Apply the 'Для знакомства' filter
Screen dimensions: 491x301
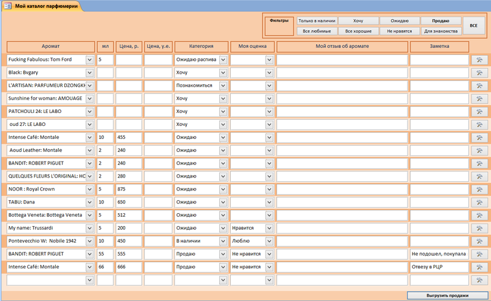[x=441, y=31]
